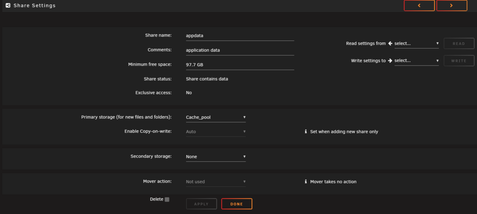Click the info icon beside Mover takes no action
477x214 pixels.
(x=306, y=182)
